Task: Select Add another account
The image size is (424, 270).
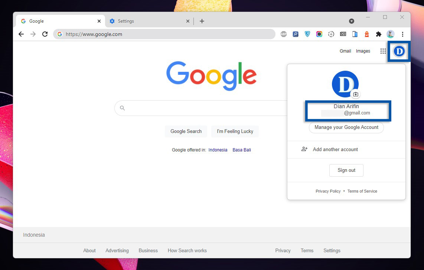Action: (335, 149)
